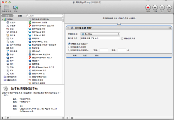Click the 名称 search field

click(45, 16)
